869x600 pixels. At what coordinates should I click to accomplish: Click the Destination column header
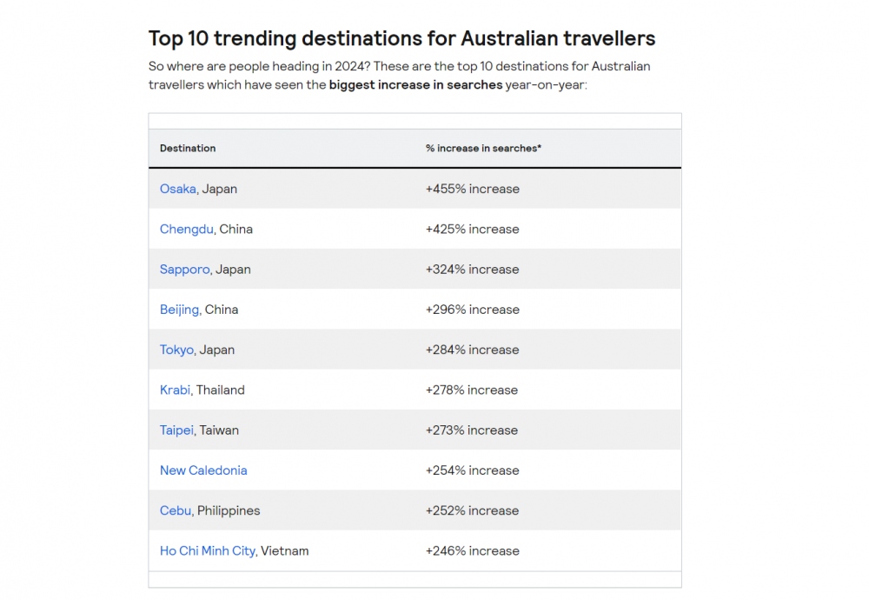click(188, 148)
